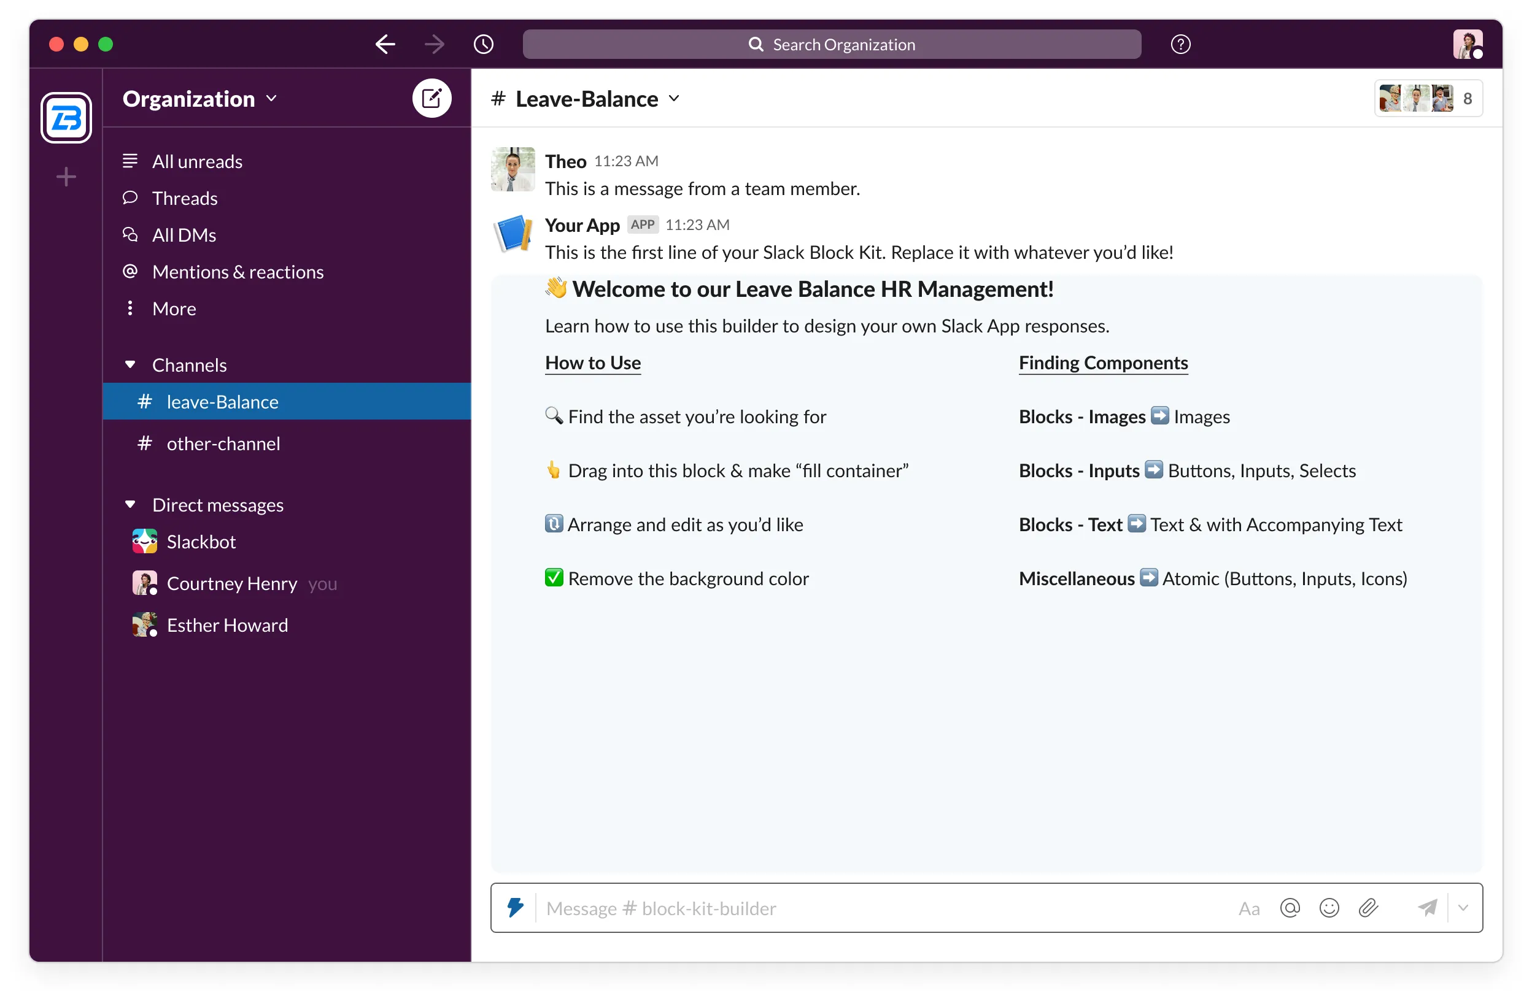Click the Mentions & reactions icon

click(x=132, y=270)
